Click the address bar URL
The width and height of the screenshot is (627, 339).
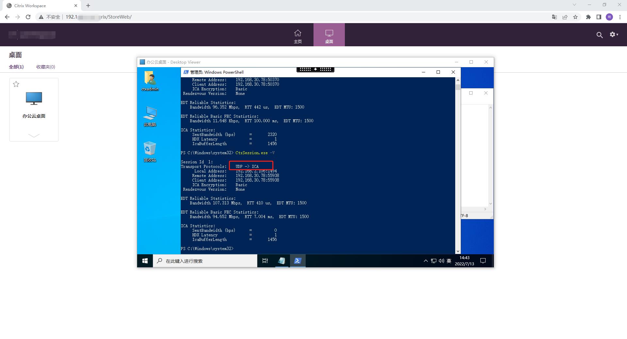(x=99, y=17)
